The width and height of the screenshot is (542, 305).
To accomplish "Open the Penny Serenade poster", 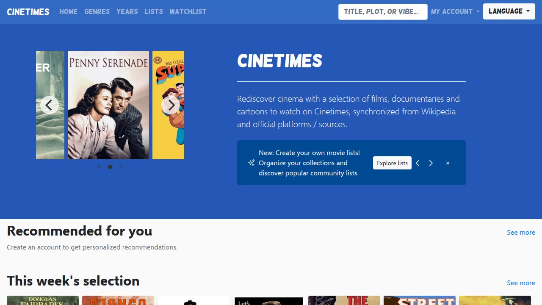I will (108, 105).
